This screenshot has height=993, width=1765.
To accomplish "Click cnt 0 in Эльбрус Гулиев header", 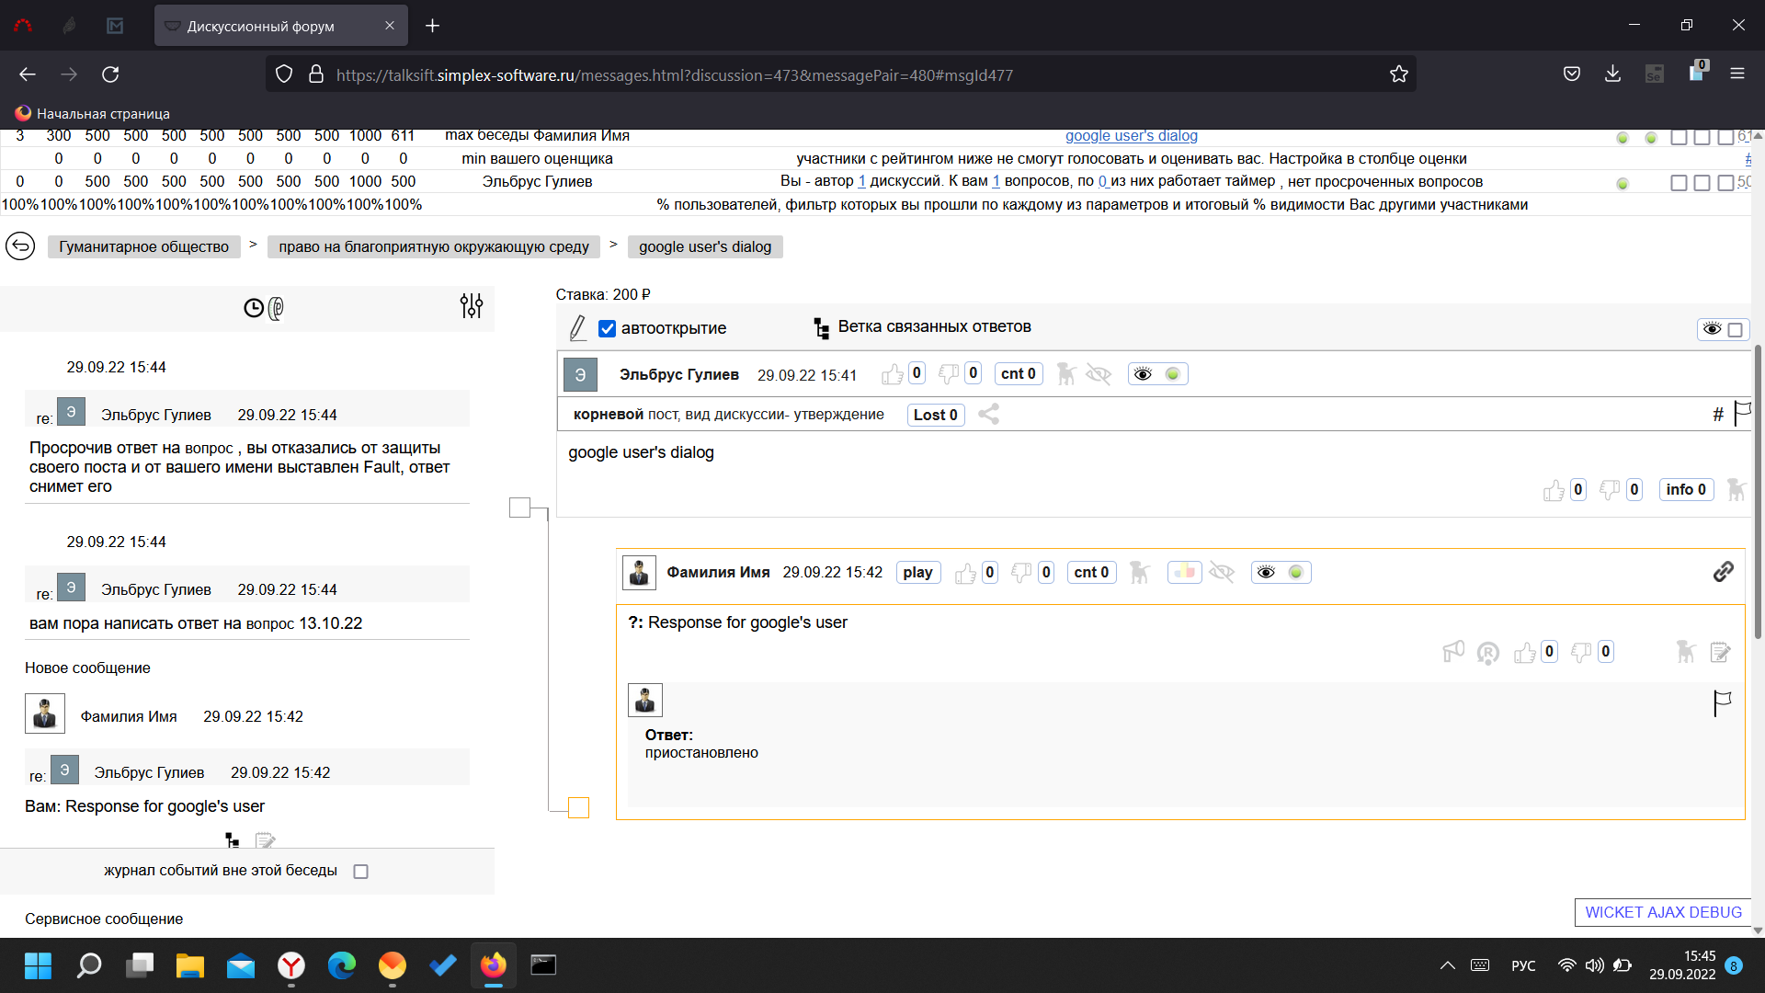I will click(1019, 374).
